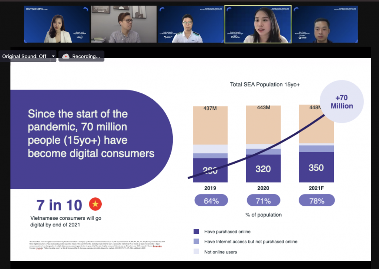Click the Vietnam flag icon

tap(95, 204)
